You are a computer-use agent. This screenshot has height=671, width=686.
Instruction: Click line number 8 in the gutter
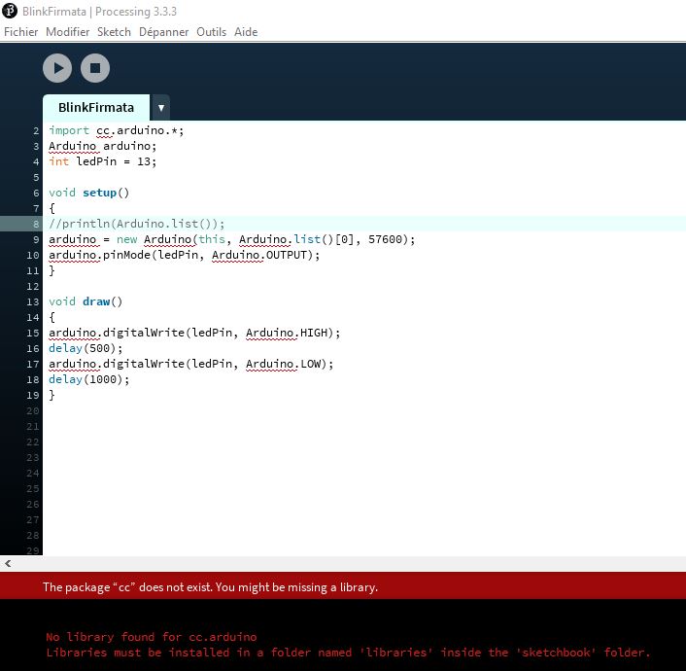pos(35,225)
